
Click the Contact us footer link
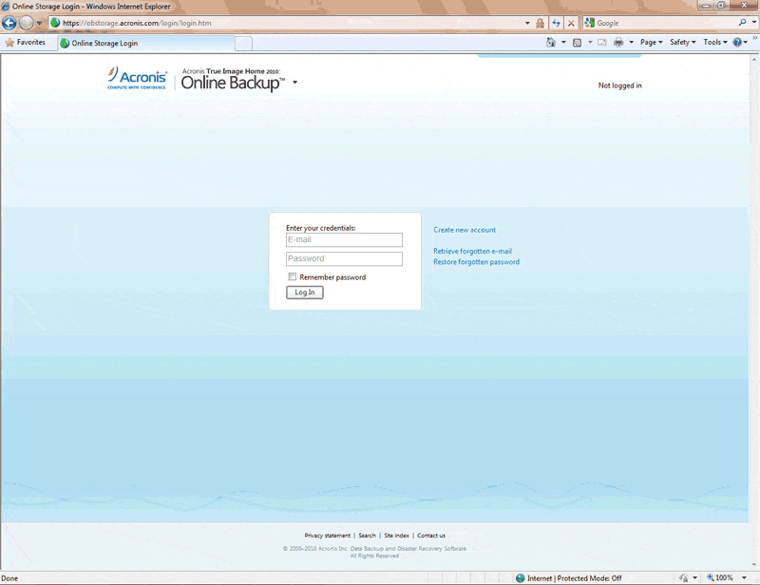431,536
